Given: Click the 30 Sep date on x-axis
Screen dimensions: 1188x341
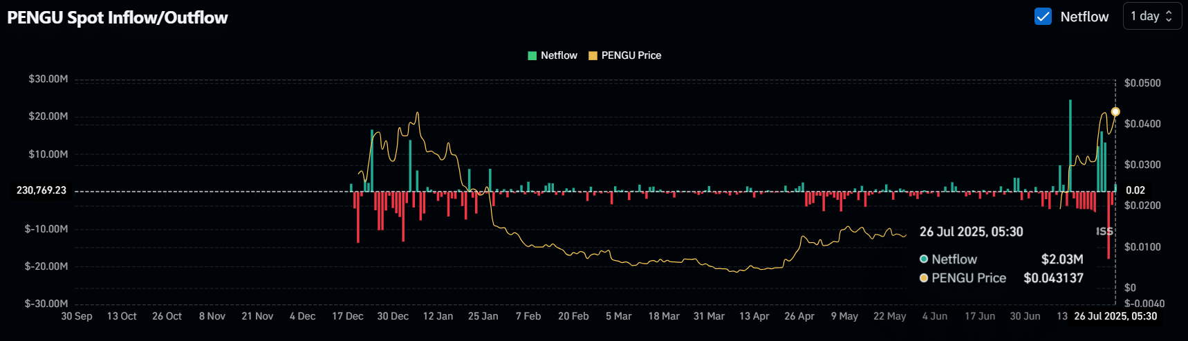Looking at the screenshot, I should coord(76,316).
